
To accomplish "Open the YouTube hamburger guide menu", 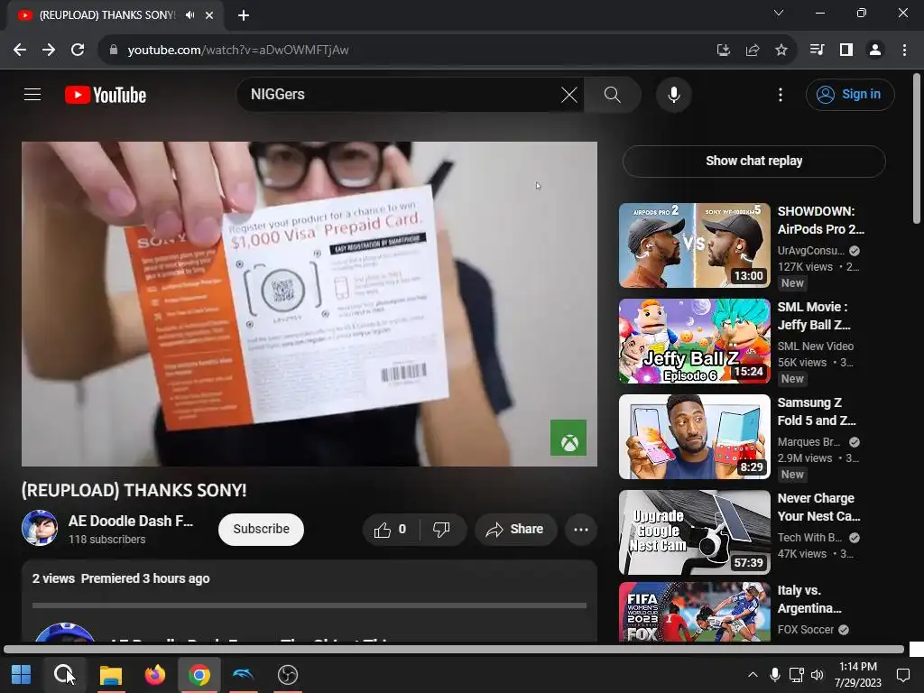I will click(x=32, y=94).
